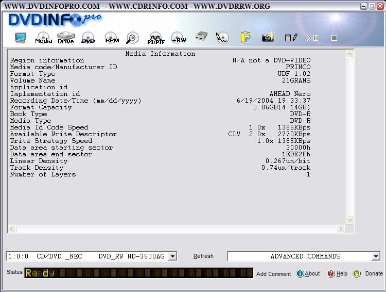Click the 'Write Strategy Speed' label
This screenshot has width=386, height=292.
point(51,141)
